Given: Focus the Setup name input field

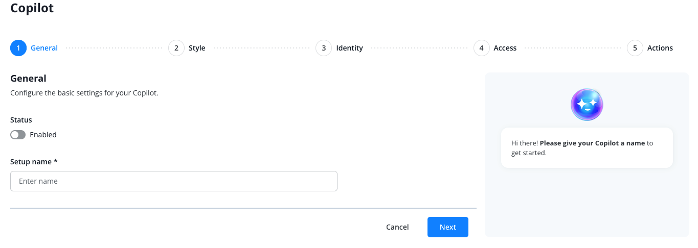Looking at the screenshot, I should [x=173, y=181].
